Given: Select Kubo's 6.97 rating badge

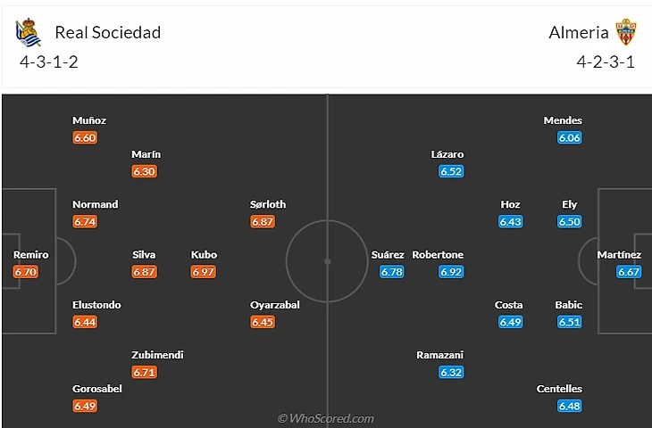Looking at the screenshot, I should coord(204,272).
